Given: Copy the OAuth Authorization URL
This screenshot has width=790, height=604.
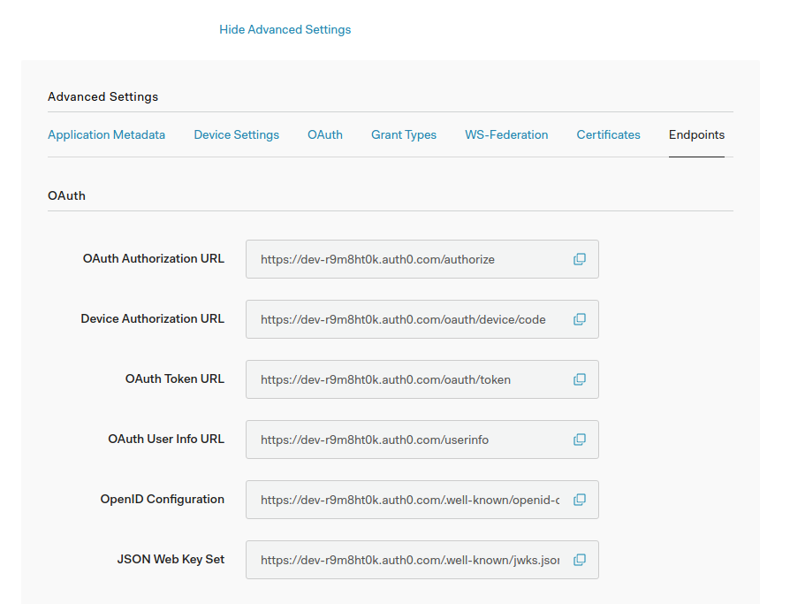Looking at the screenshot, I should (580, 259).
